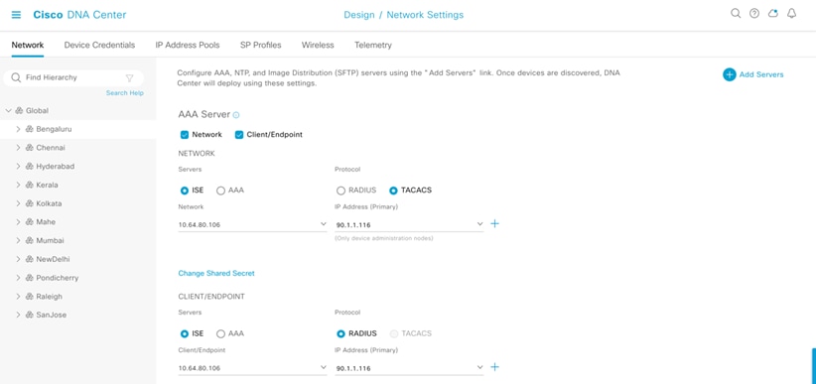Click the Add Servers link text
Viewport: 816px width, 384px height.
pyautogui.click(x=761, y=74)
